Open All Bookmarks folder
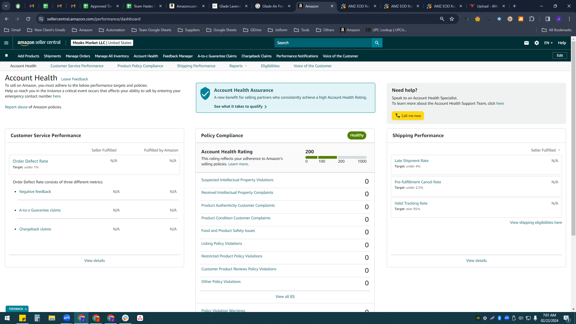 pyautogui.click(x=556, y=30)
